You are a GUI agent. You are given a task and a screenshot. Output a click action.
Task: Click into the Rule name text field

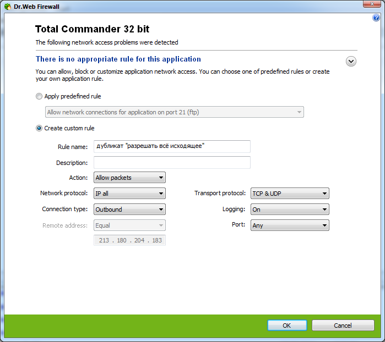click(x=172, y=146)
